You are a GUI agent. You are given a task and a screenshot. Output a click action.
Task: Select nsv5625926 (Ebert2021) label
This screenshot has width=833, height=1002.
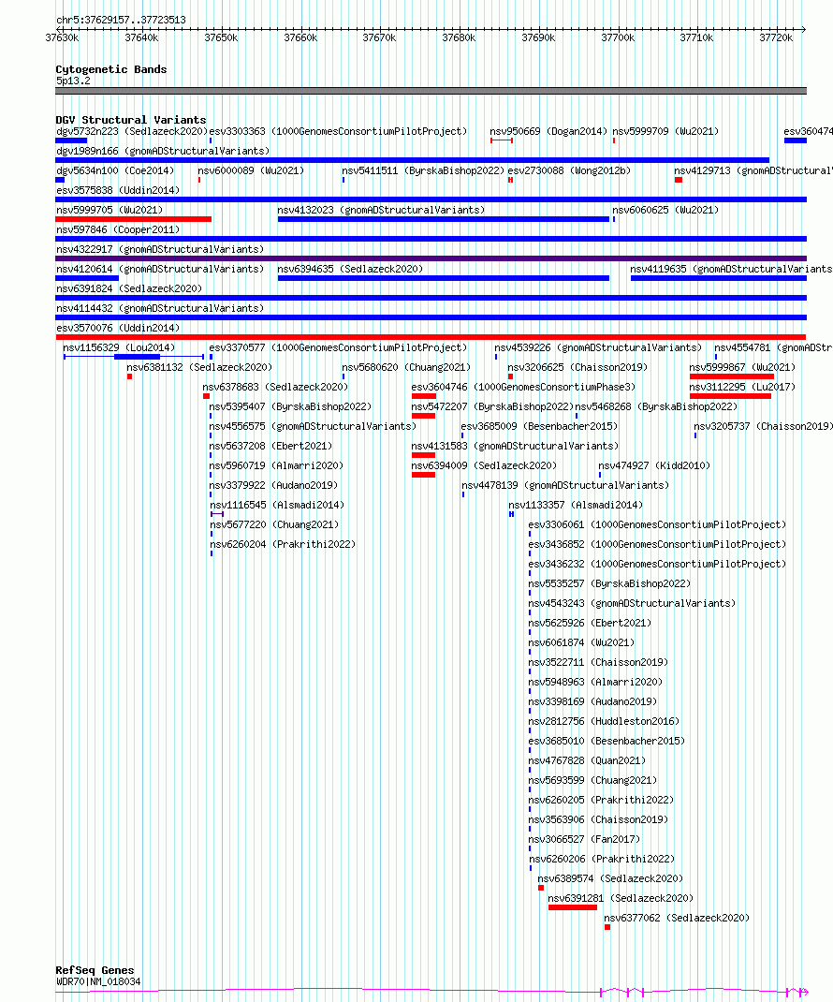[590, 623]
